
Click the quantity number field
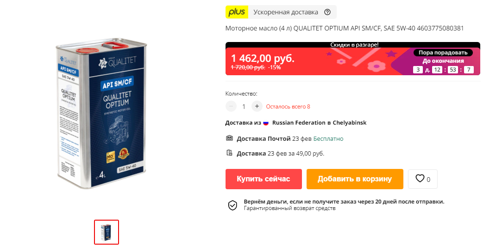(244, 107)
